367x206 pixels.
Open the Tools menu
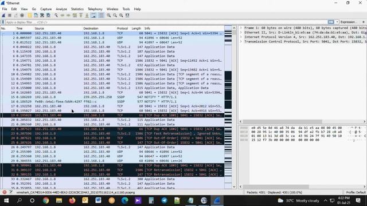pyautogui.click(x=126, y=9)
